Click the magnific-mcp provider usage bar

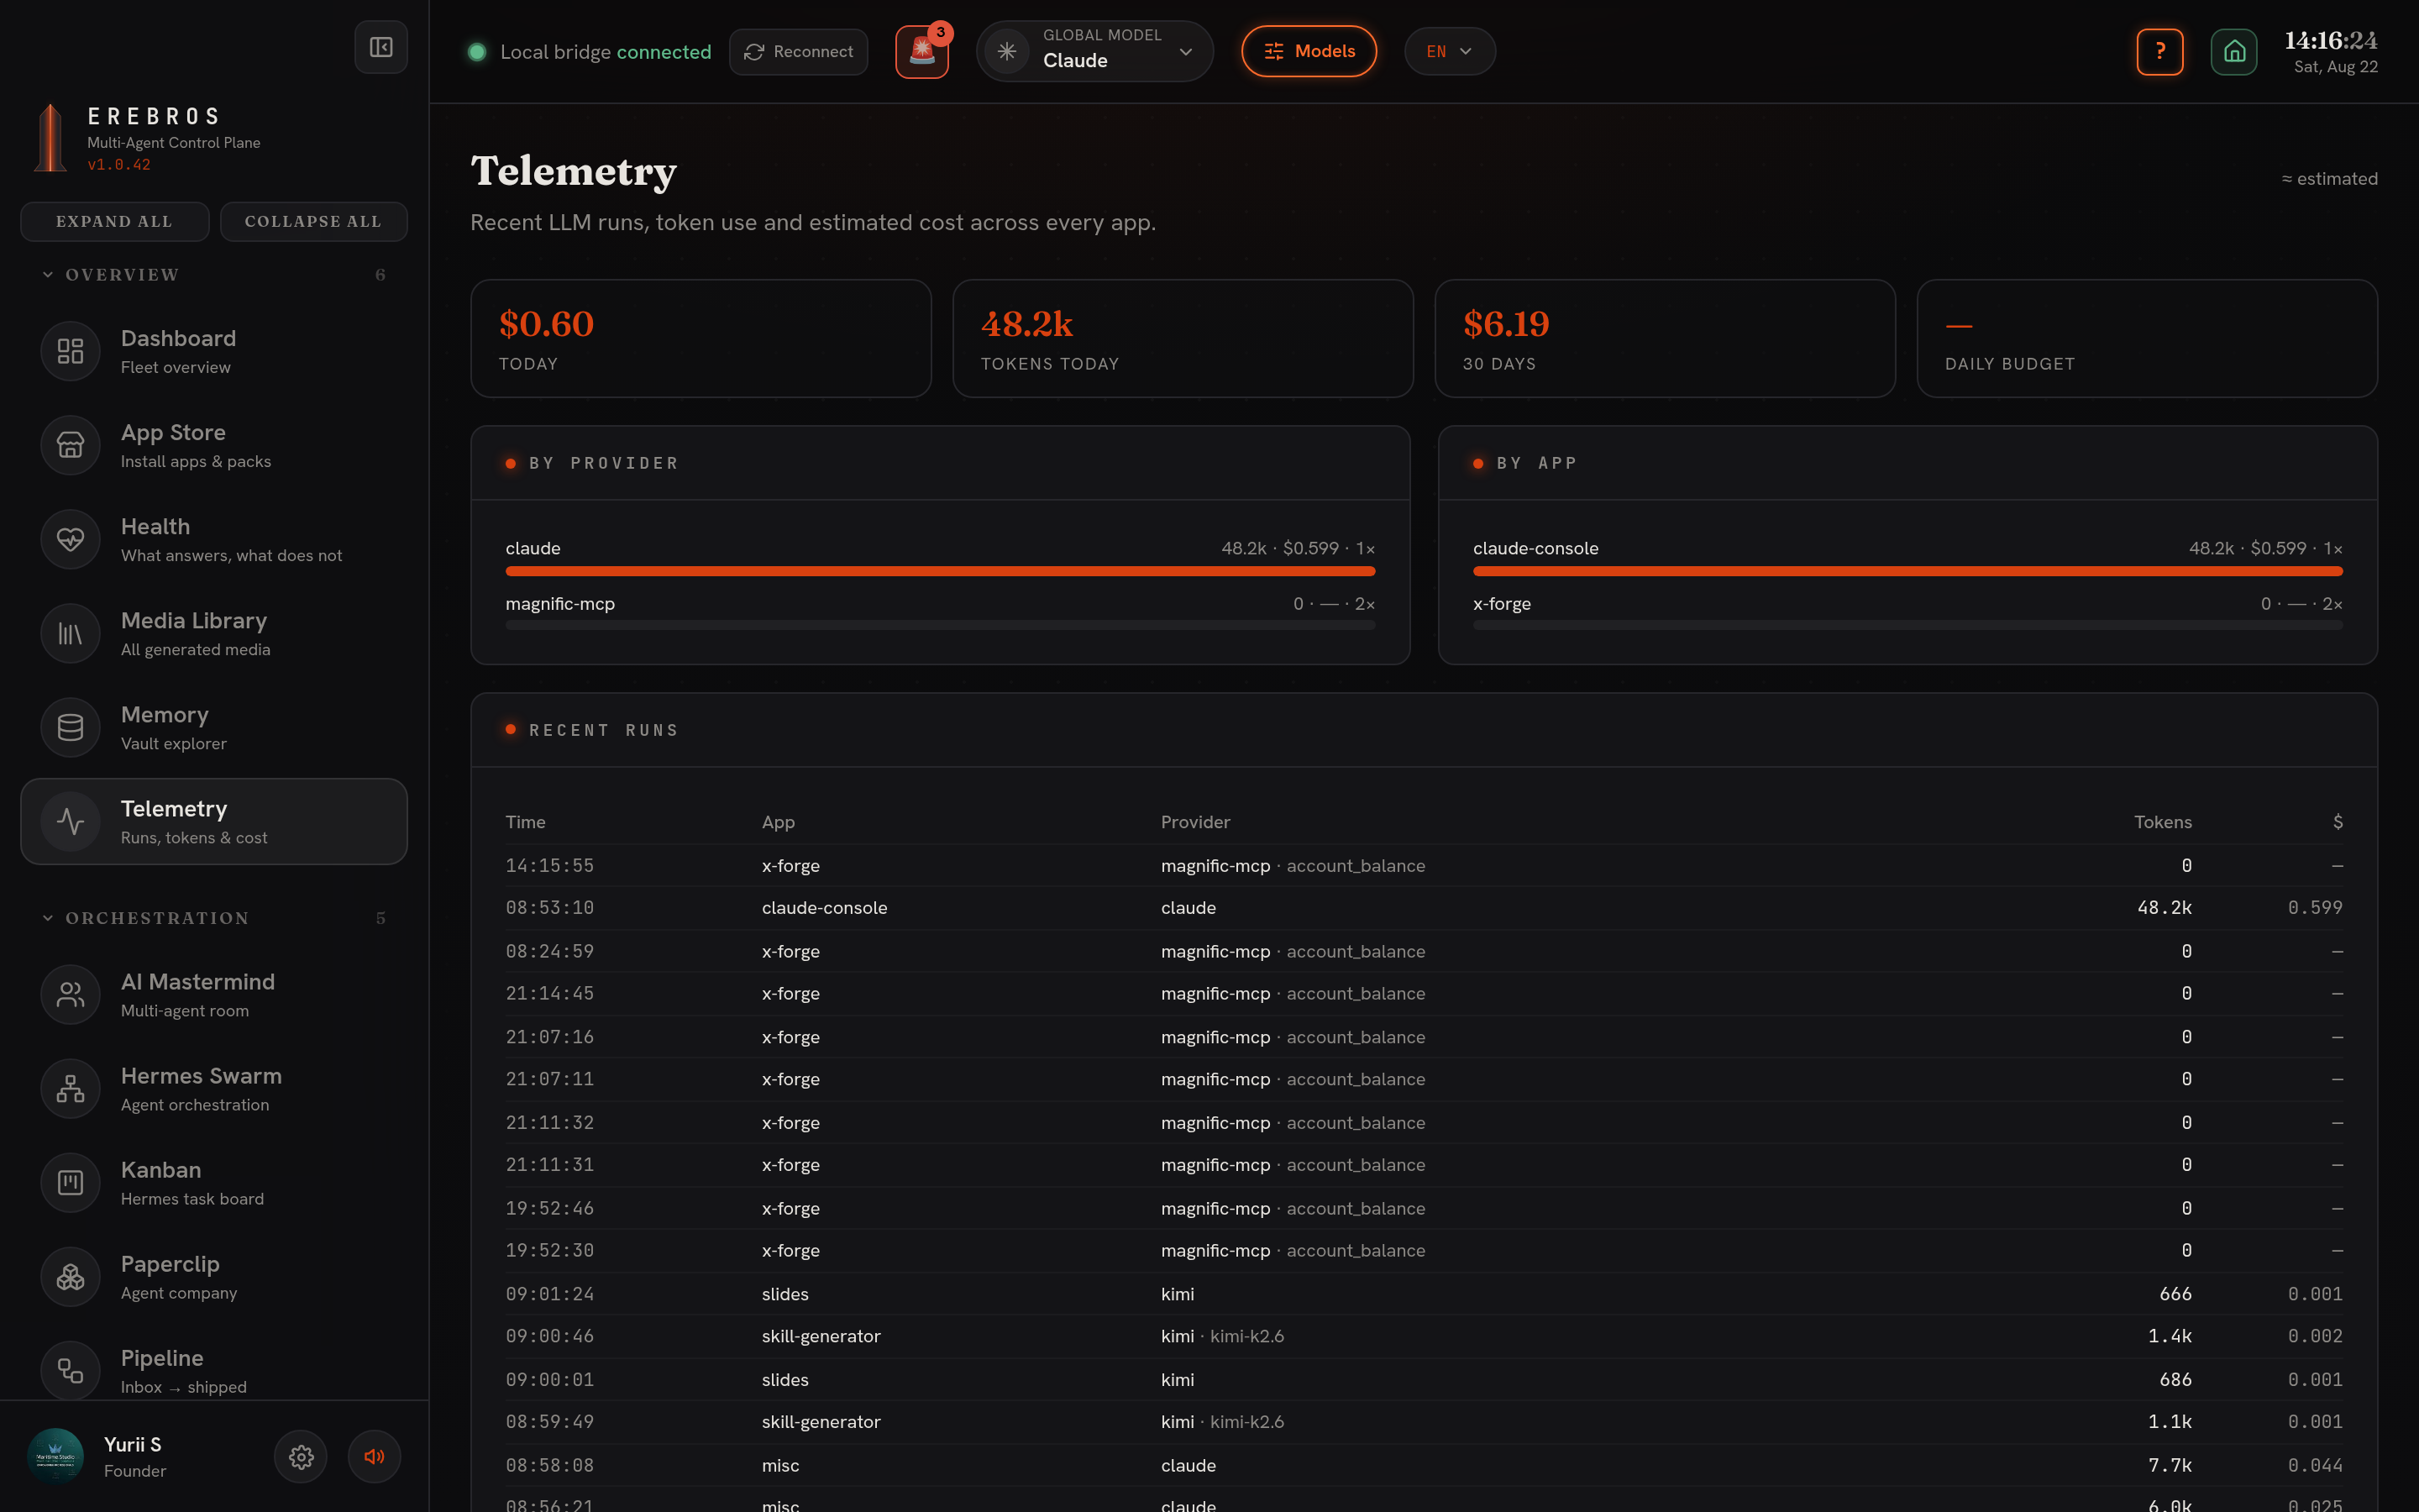[x=940, y=625]
